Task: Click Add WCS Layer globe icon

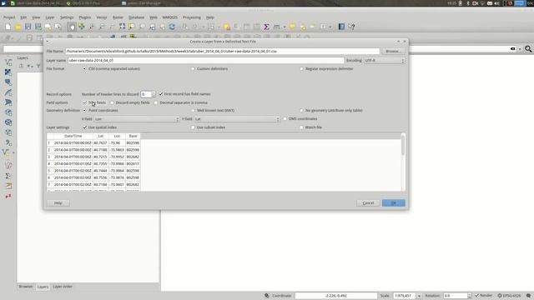Action: click(8, 122)
